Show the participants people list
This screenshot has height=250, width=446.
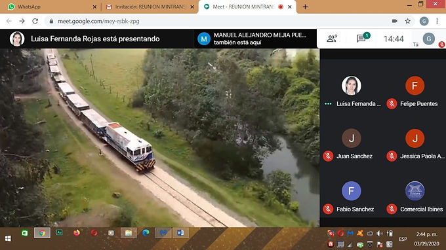click(x=332, y=39)
